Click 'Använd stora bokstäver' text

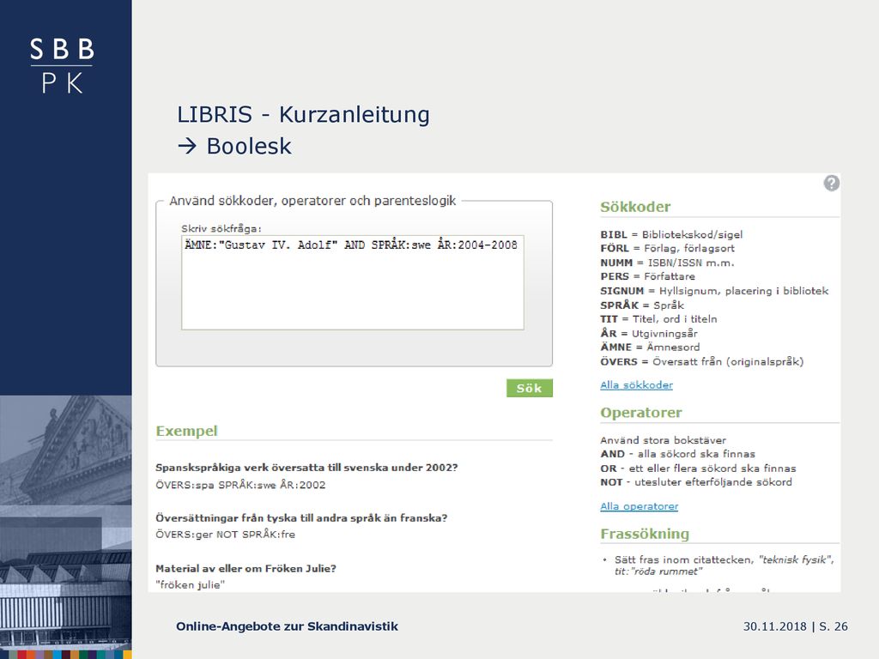click(x=664, y=440)
